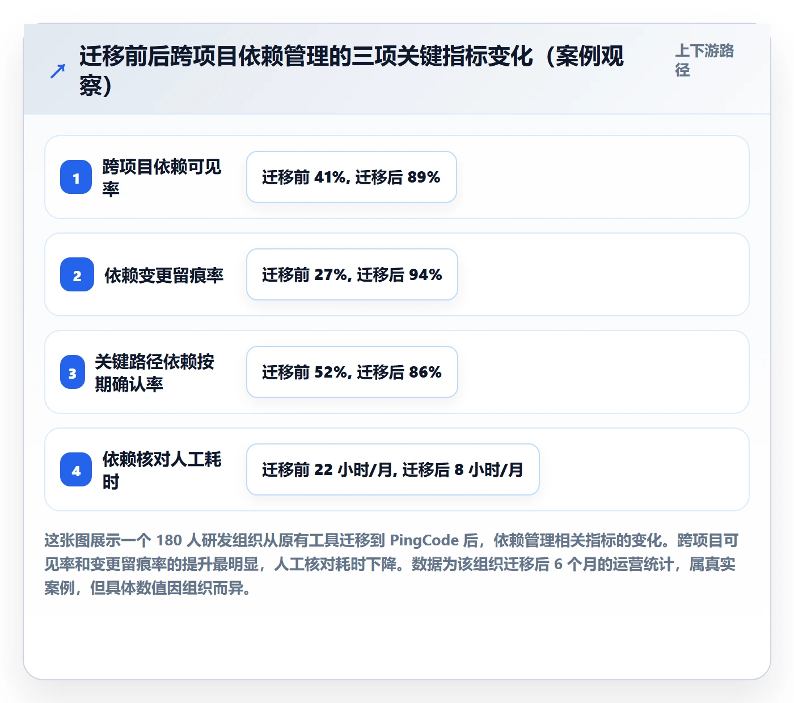Image resolution: width=794 pixels, height=703 pixels.
Task: Select the value box 迁移前 27%, 迁移后 94%
Action: pos(352,274)
